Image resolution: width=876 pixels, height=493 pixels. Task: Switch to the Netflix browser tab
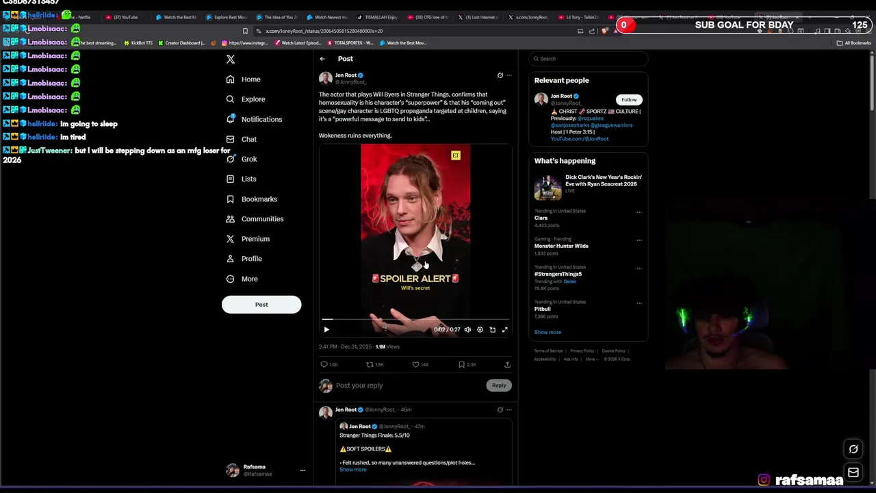81,17
